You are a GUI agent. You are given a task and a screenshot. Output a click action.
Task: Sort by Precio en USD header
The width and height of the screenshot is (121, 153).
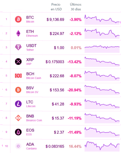click(x=56, y=7)
